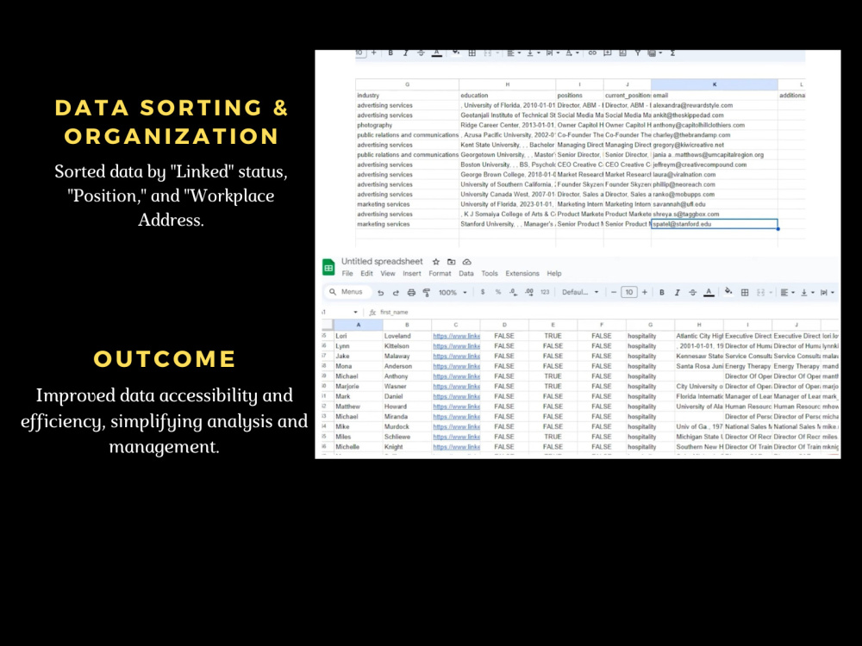Decrease font size with minus button
This screenshot has height=646, width=862.
pyautogui.click(x=614, y=292)
